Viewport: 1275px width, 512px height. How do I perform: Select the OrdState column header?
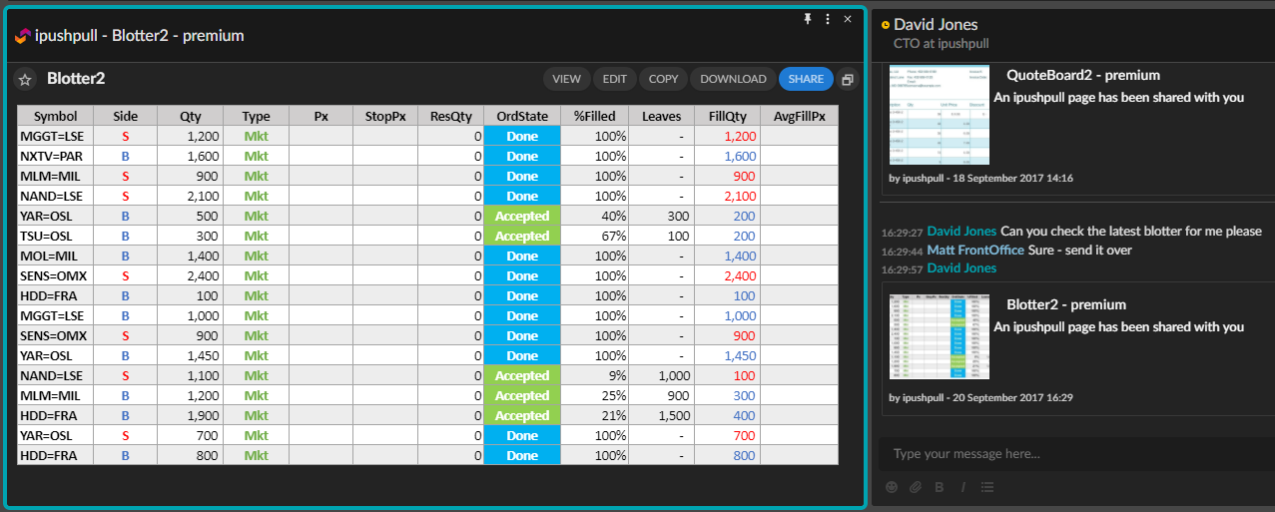522,116
